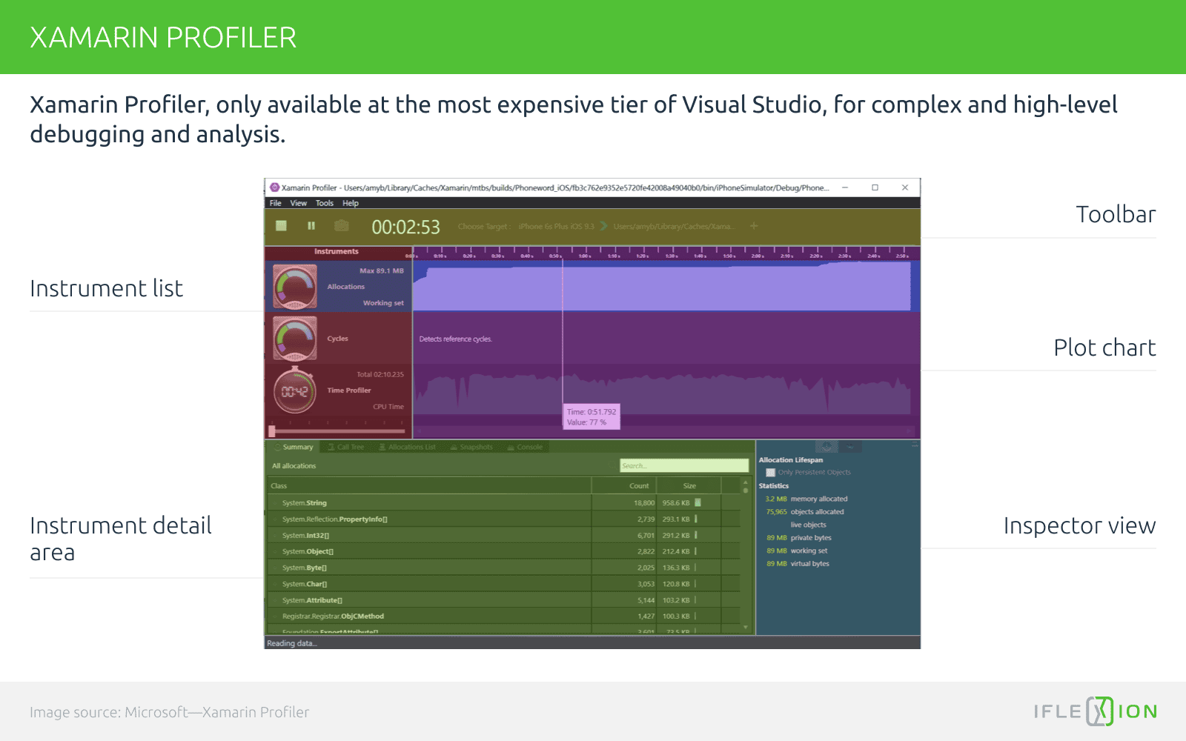Click the 75,965 objects allocated statistic

click(x=805, y=511)
